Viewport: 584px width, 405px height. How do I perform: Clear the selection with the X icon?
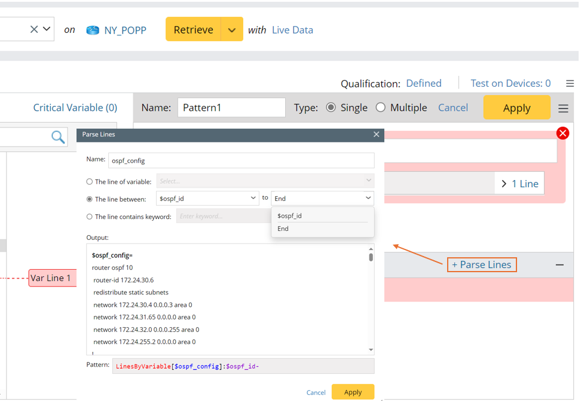click(34, 29)
